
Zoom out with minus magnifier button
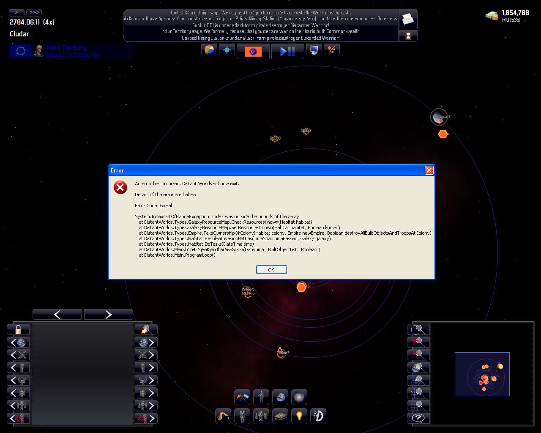point(418,355)
